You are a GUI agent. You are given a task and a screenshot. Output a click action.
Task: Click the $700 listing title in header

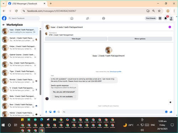[x=61, y=35]
